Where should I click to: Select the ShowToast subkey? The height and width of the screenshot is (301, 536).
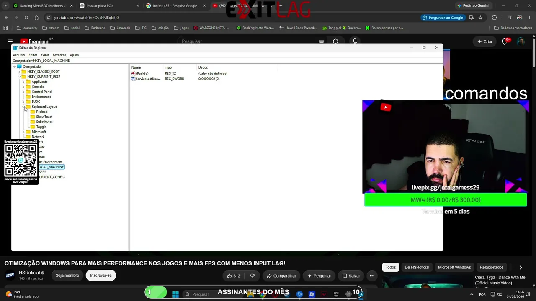[44, 117]
